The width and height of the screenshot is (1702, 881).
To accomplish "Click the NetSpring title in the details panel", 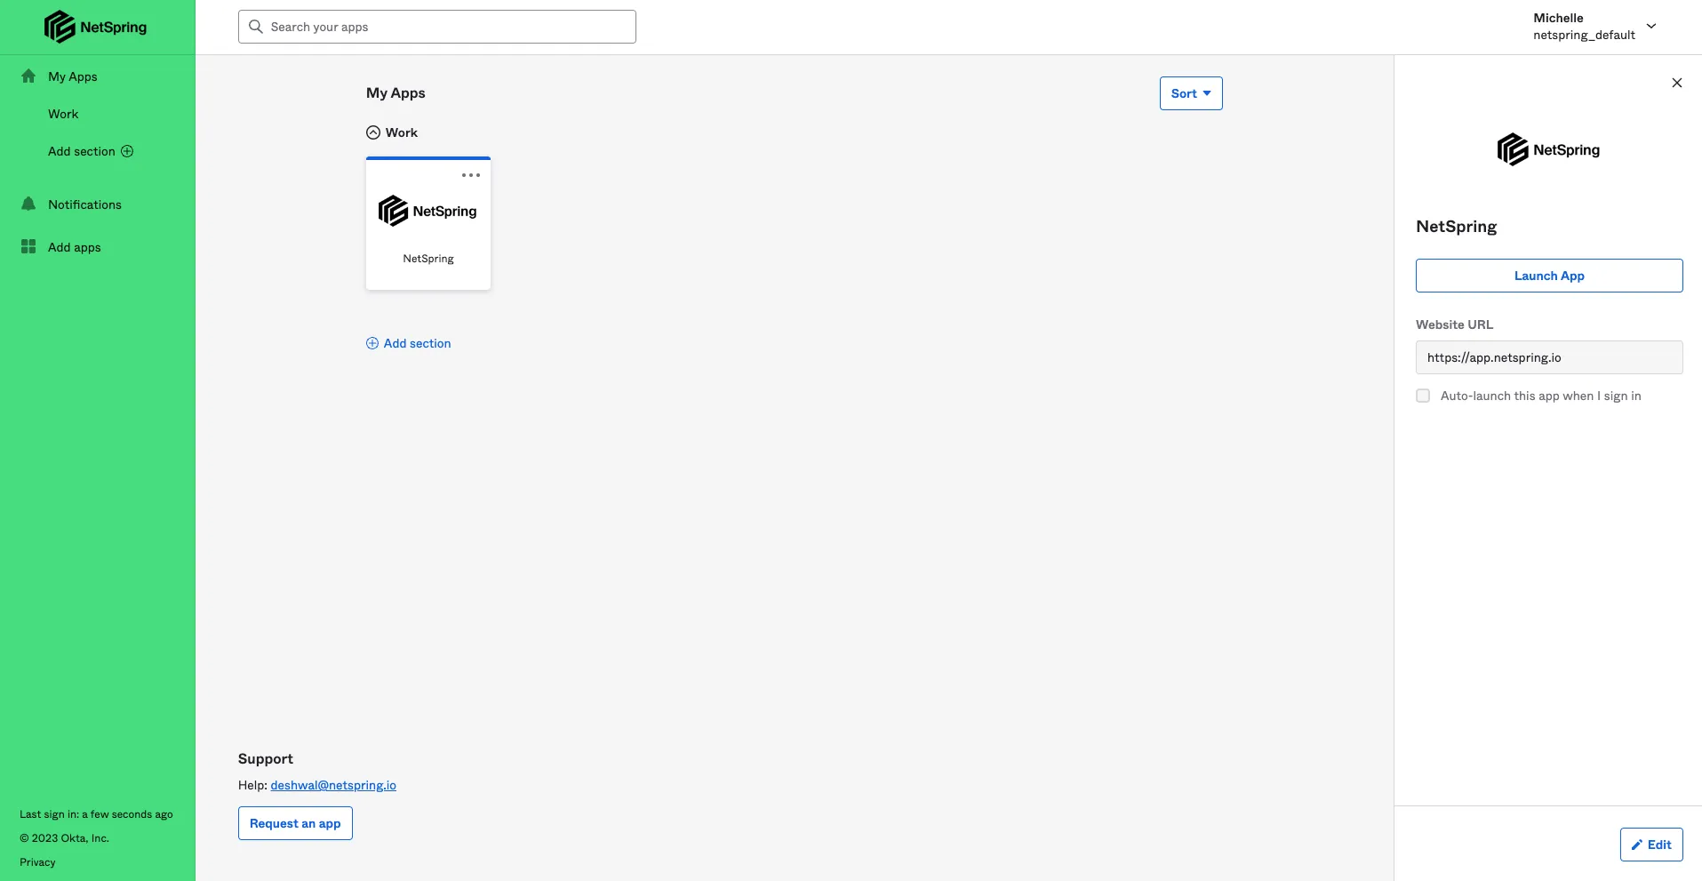I will coord(1456,227).
